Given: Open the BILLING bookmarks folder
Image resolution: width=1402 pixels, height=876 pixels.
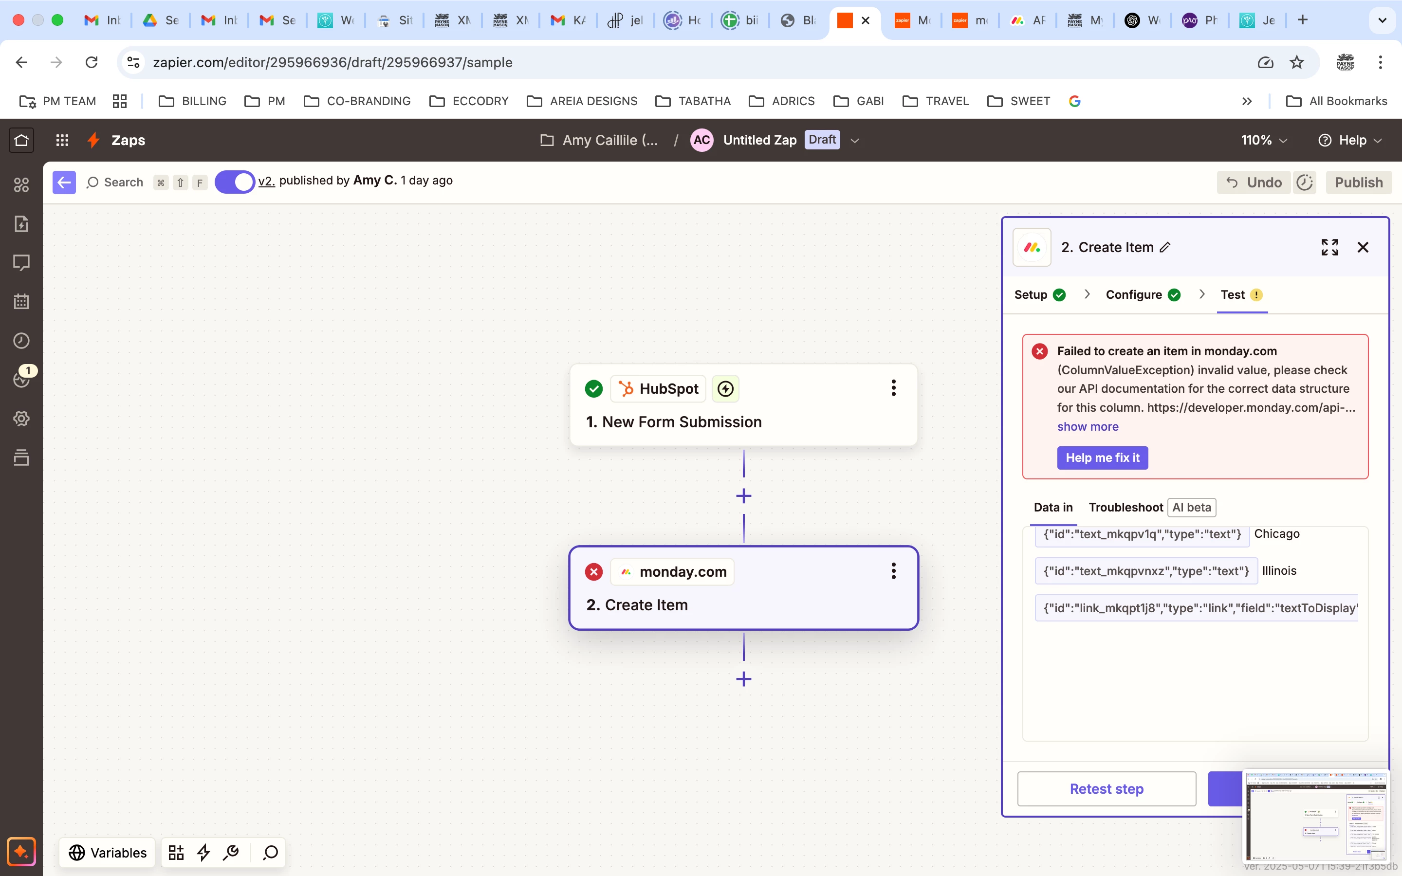Looking at the screenshot, I should click(192, 101).
